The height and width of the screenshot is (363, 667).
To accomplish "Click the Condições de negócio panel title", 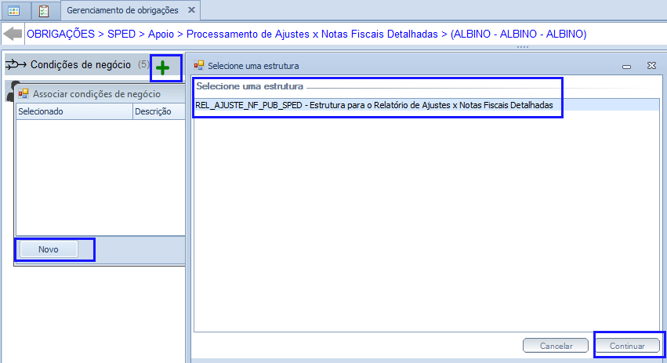I will [81, 65].
